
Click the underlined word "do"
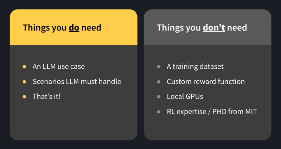coord(74,27)
